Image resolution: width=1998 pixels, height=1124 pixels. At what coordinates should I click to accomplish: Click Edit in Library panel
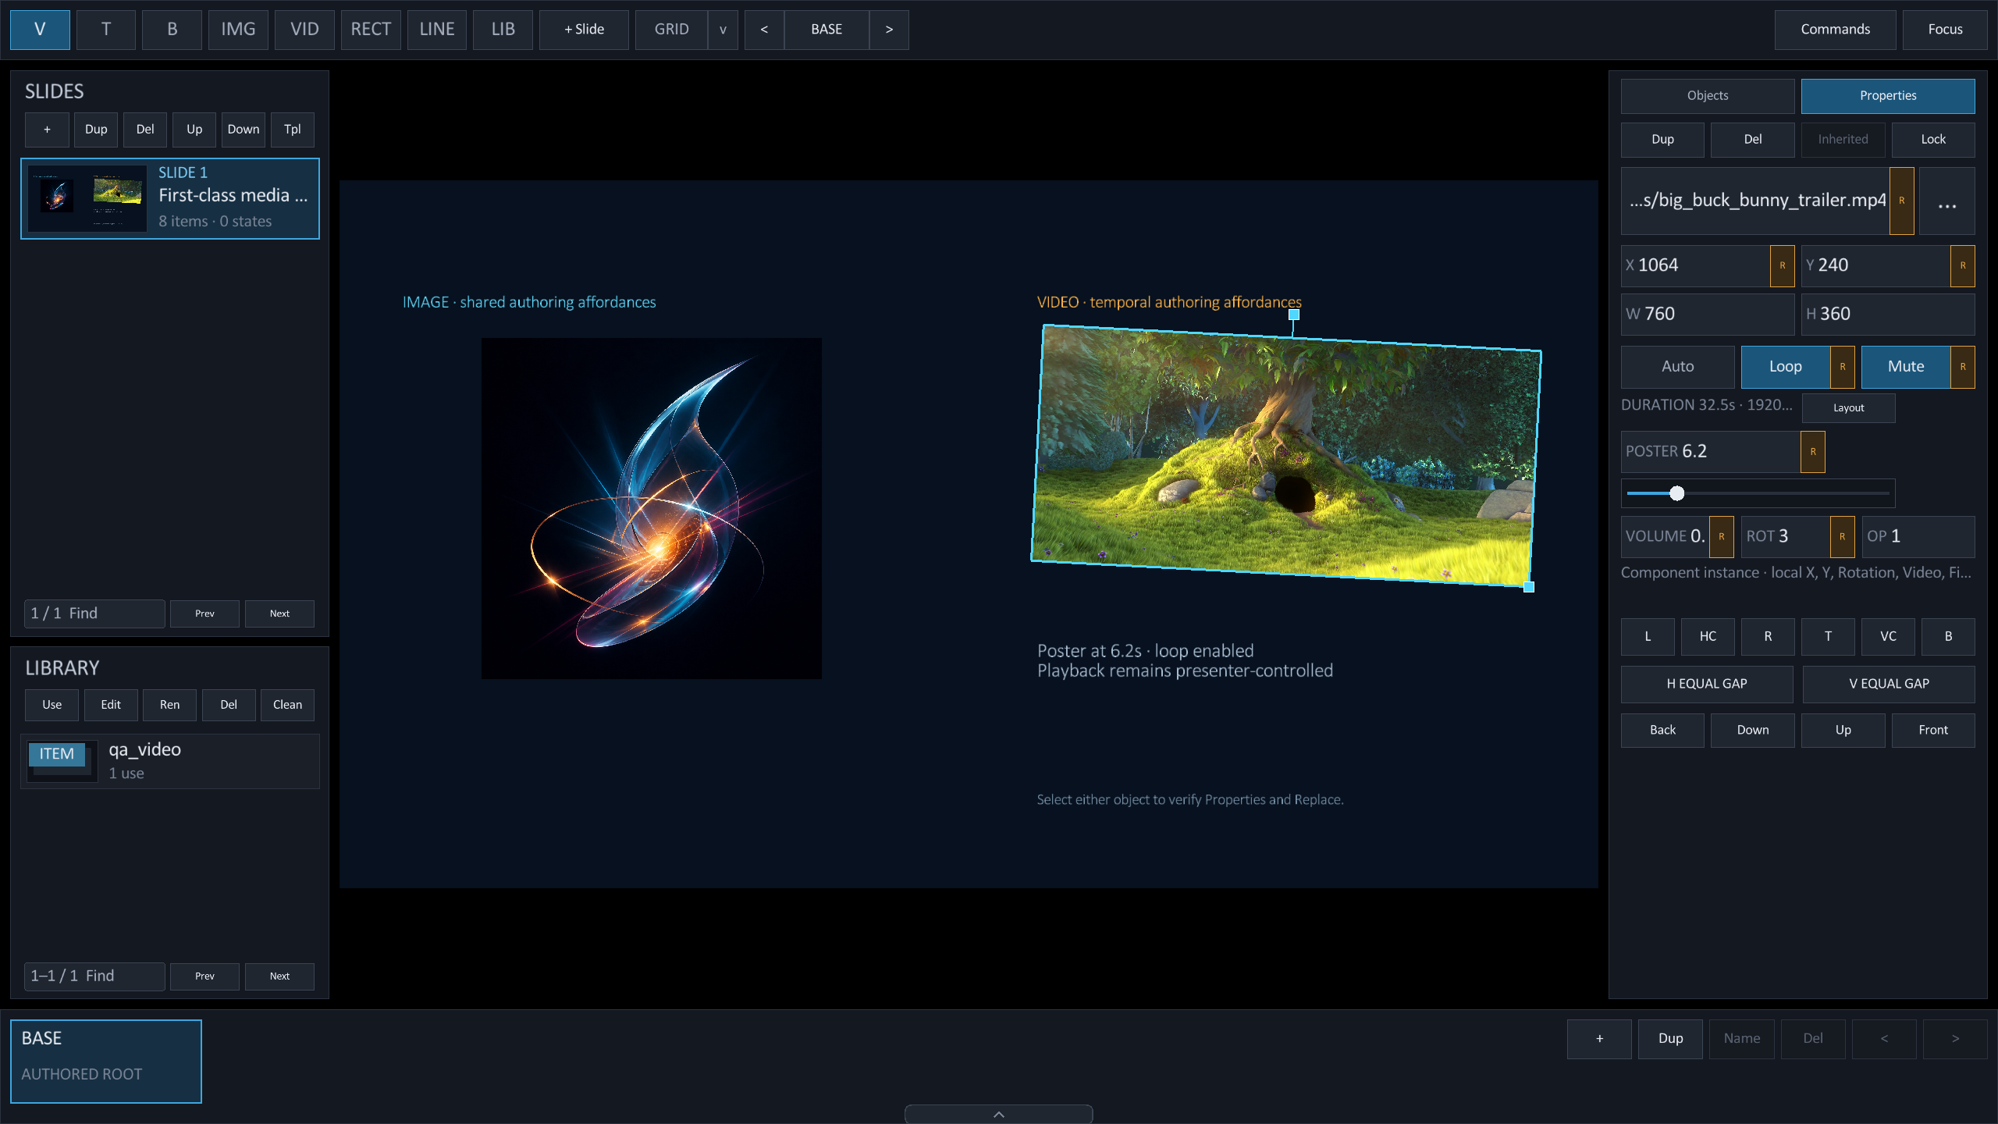pyautogui.click(x=111, y=705)
